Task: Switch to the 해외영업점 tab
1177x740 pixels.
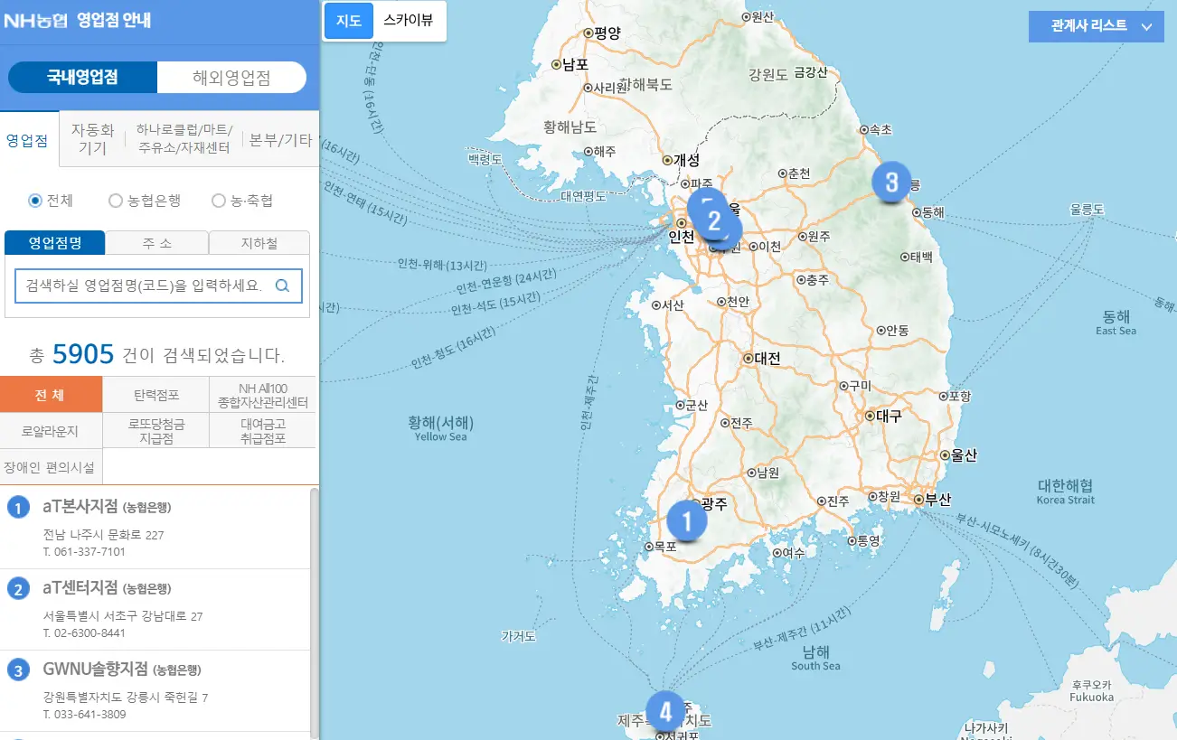Action: click(x=231, y=78)
